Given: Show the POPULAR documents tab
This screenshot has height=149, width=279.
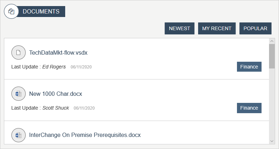Looking at the screenshot, I should pyautogui.click(x=255, y=28).
